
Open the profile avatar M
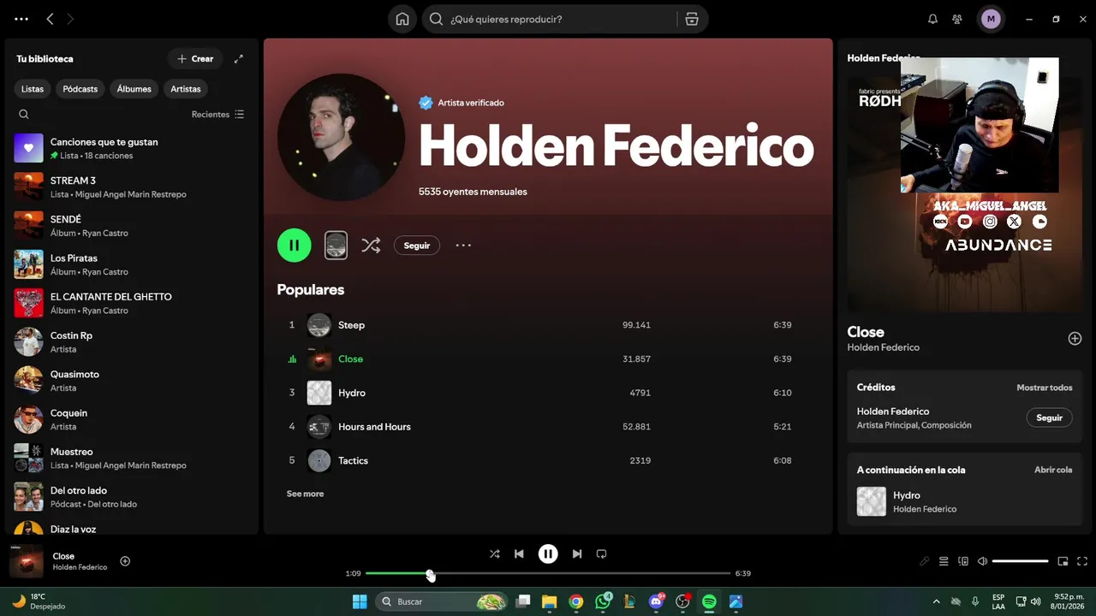[991, 19]
